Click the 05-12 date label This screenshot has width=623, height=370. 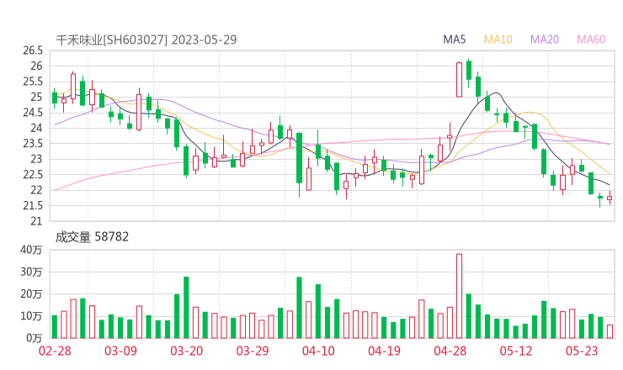click(x=516, y=351)
